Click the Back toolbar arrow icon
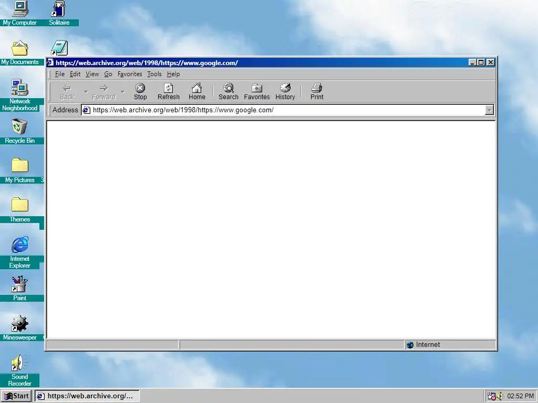Screen dimensions: 538x403 [x=67, y=88]
